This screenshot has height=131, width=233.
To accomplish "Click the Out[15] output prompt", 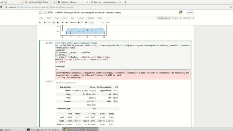I will [50, 82].
